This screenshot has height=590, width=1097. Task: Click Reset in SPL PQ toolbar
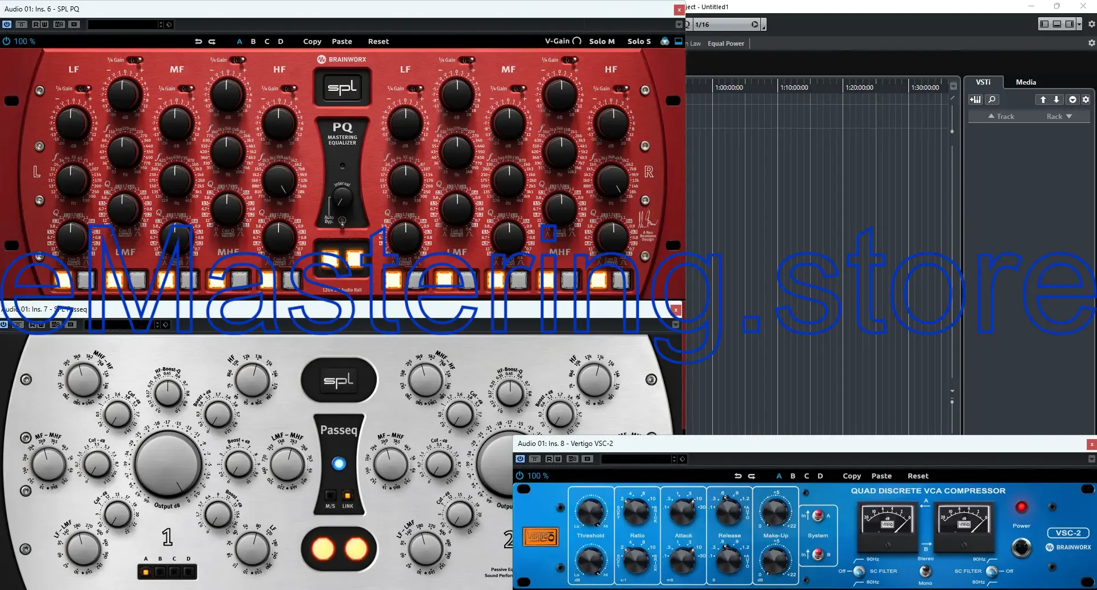tap(378, 41)
